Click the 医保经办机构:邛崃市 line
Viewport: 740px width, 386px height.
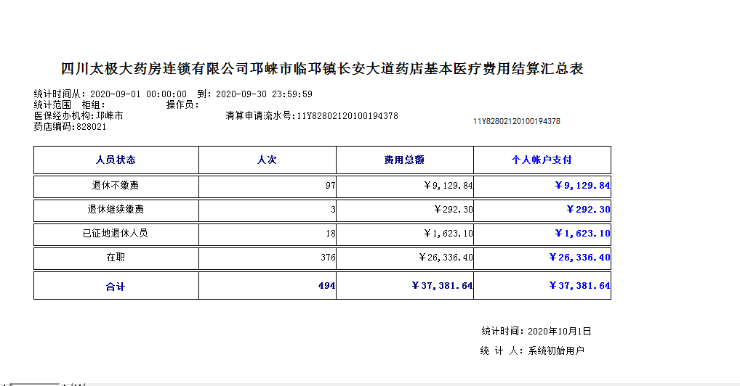pos(79,116)
